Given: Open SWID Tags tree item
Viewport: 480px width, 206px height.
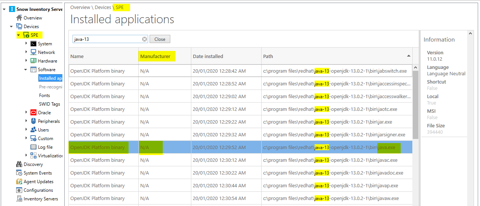Looking at the screenshot, I should tap(50, 104).
